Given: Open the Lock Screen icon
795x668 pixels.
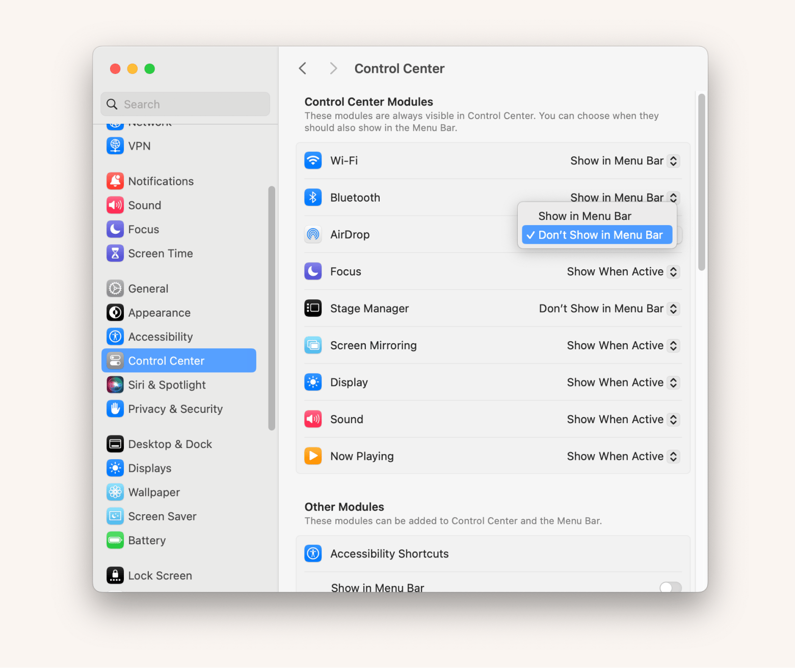Looking at the screenshot, I should tap(115, 575).
